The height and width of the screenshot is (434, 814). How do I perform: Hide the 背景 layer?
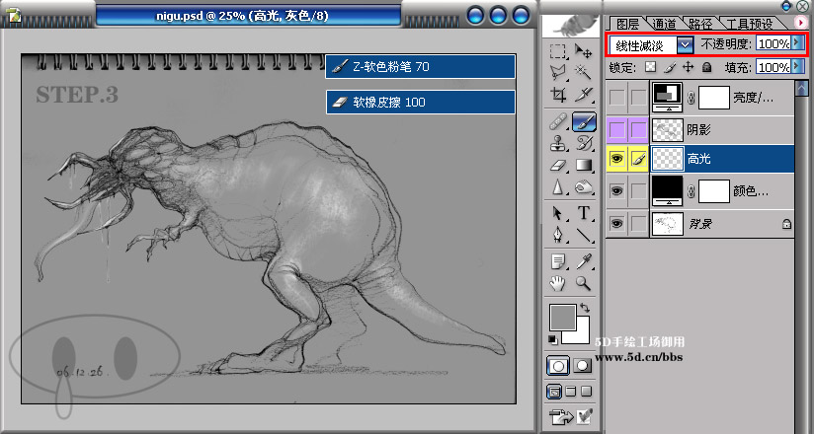tap(616, 224)
